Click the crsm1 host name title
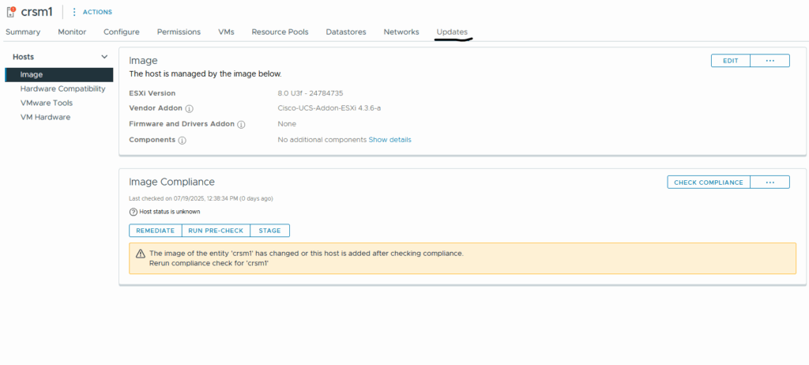Image resolution: width=809 pixels, height=365 pixels. (36, 12)
